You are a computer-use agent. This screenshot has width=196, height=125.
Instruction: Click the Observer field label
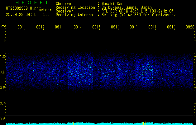(x=65, y=4)
